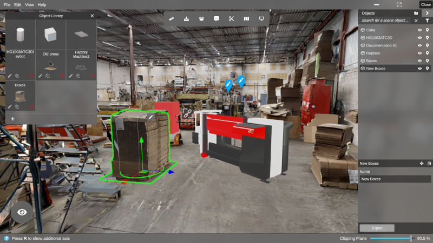This screenshot has width=433, height=243.
Task: Locate Documentation #1 with its pin icon
Action: tap(427, 45)
